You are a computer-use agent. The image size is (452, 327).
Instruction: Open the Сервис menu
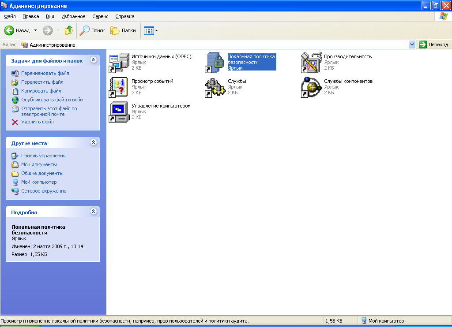coord(100,16)
